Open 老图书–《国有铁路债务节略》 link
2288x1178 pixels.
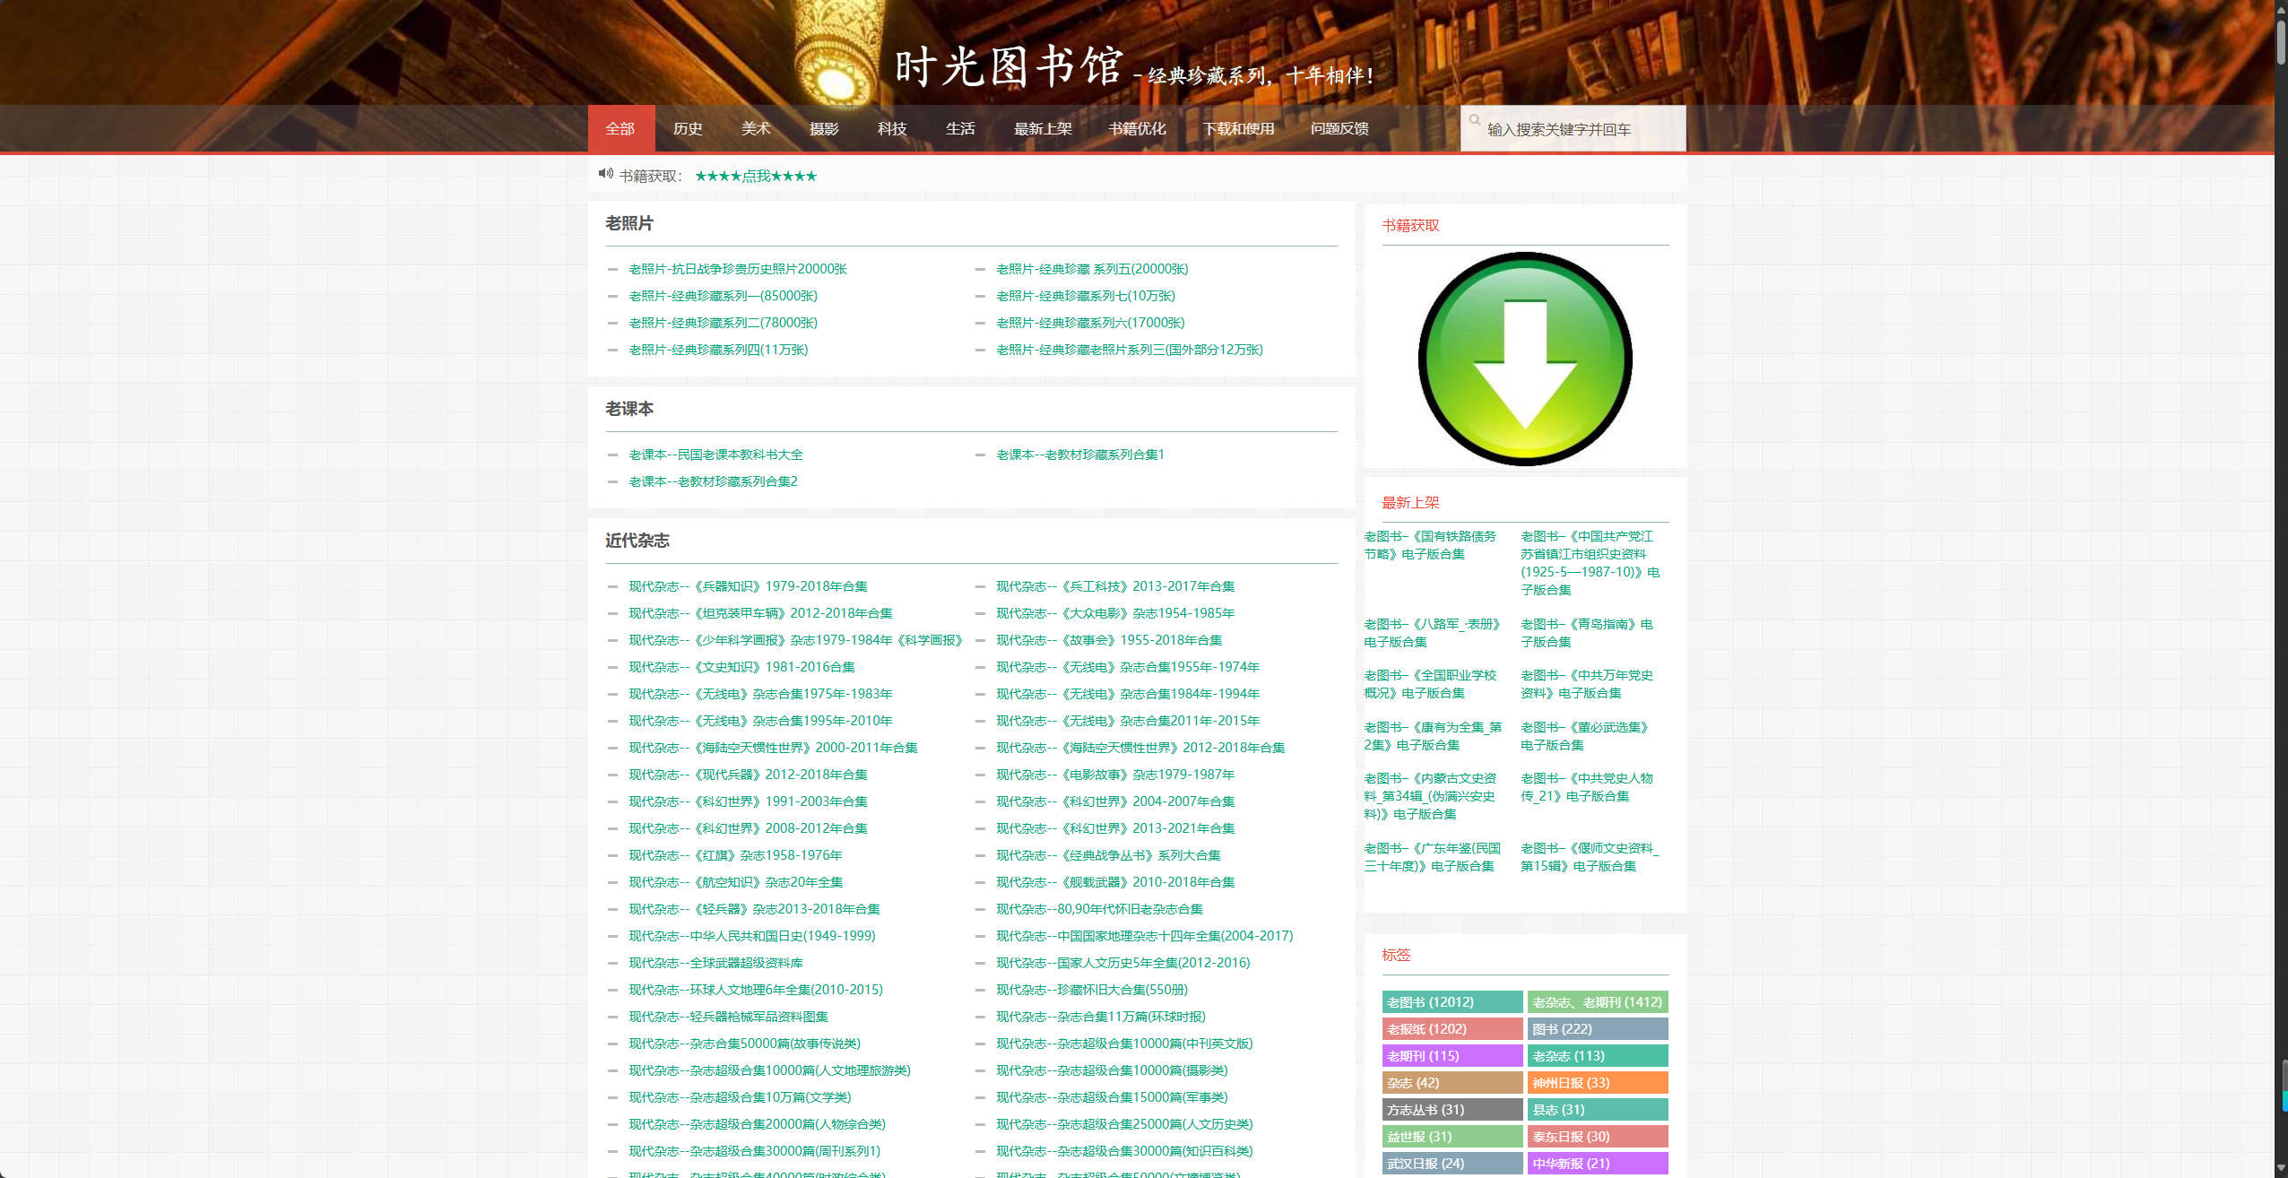pyautogui.click(x=1430, y=545)
